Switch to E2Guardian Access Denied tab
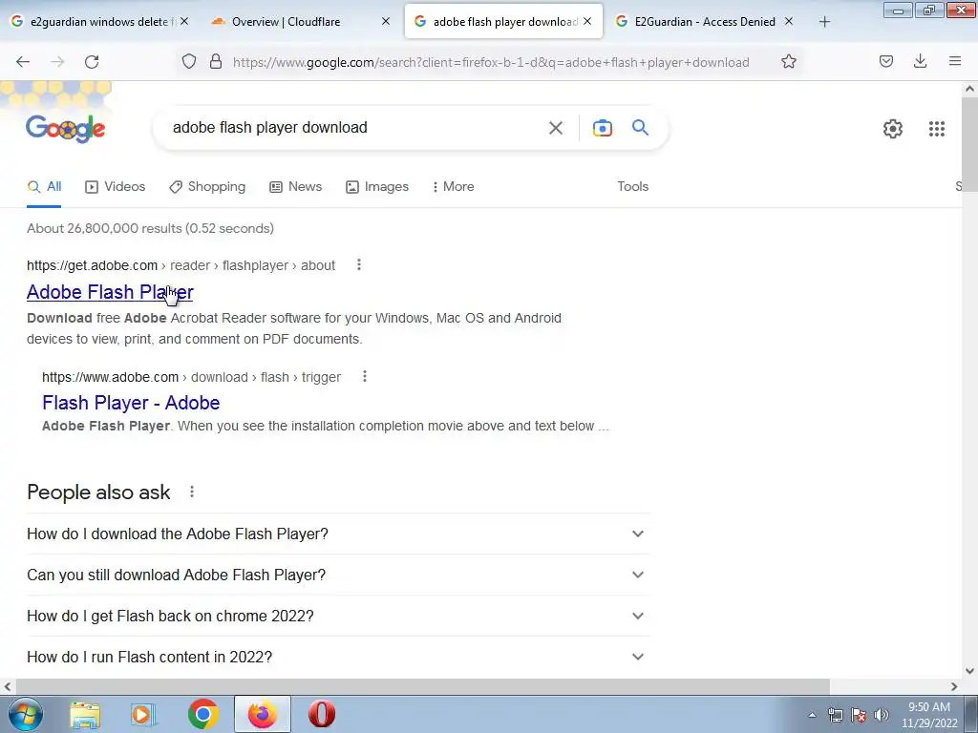978x733 pixels. (705, 22)
